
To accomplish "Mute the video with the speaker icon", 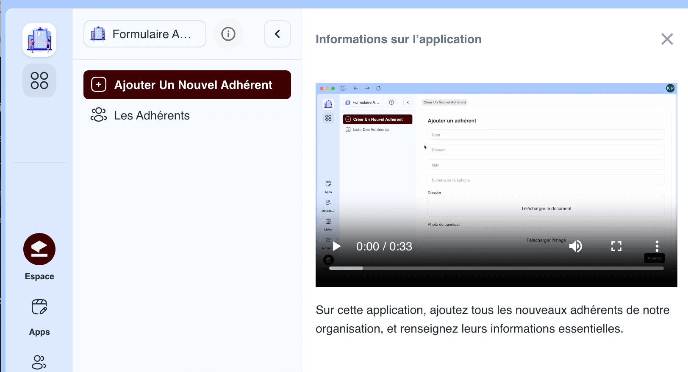I will point(576,246).
